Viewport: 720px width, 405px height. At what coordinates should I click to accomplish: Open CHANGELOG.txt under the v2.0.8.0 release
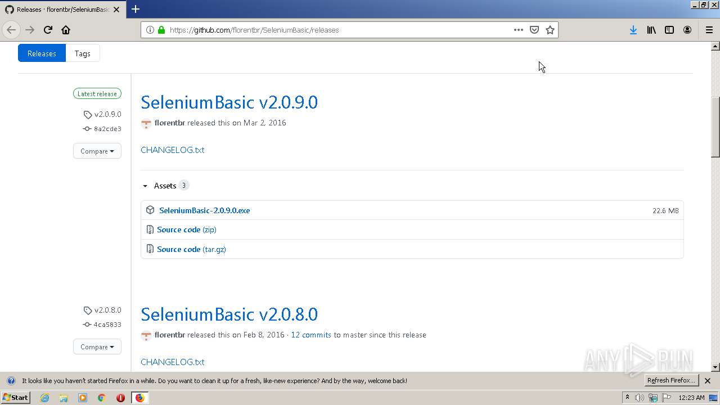tap(172, 362)
